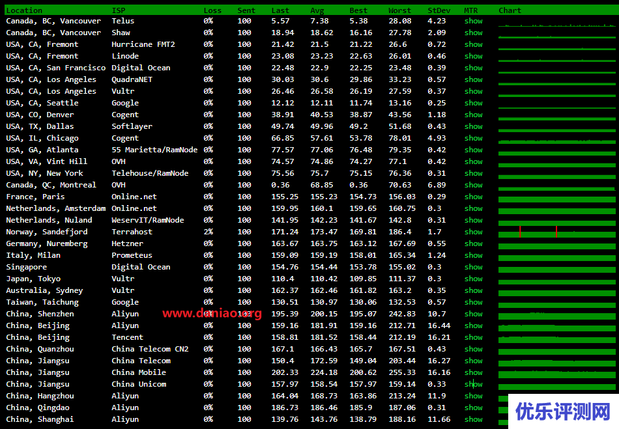Click show for China Mobile Jiangsu

point(473,372)
